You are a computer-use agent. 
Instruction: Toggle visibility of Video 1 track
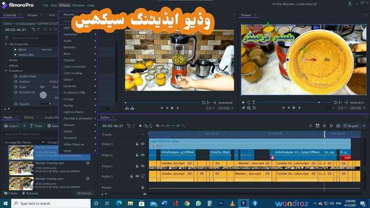click(143, 166)
